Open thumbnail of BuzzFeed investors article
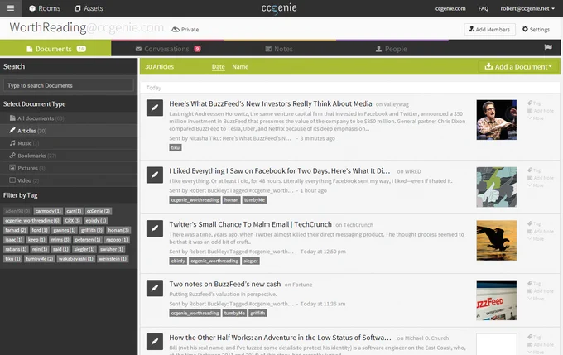 pos(496,120)
